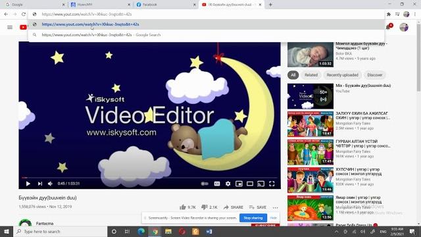Click the address bar URL

point(87,14)
